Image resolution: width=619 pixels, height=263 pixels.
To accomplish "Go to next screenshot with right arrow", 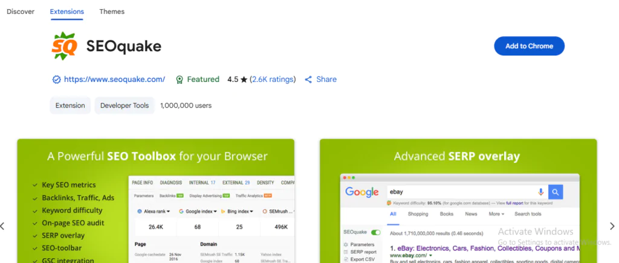I will click(x=612, y=226).
